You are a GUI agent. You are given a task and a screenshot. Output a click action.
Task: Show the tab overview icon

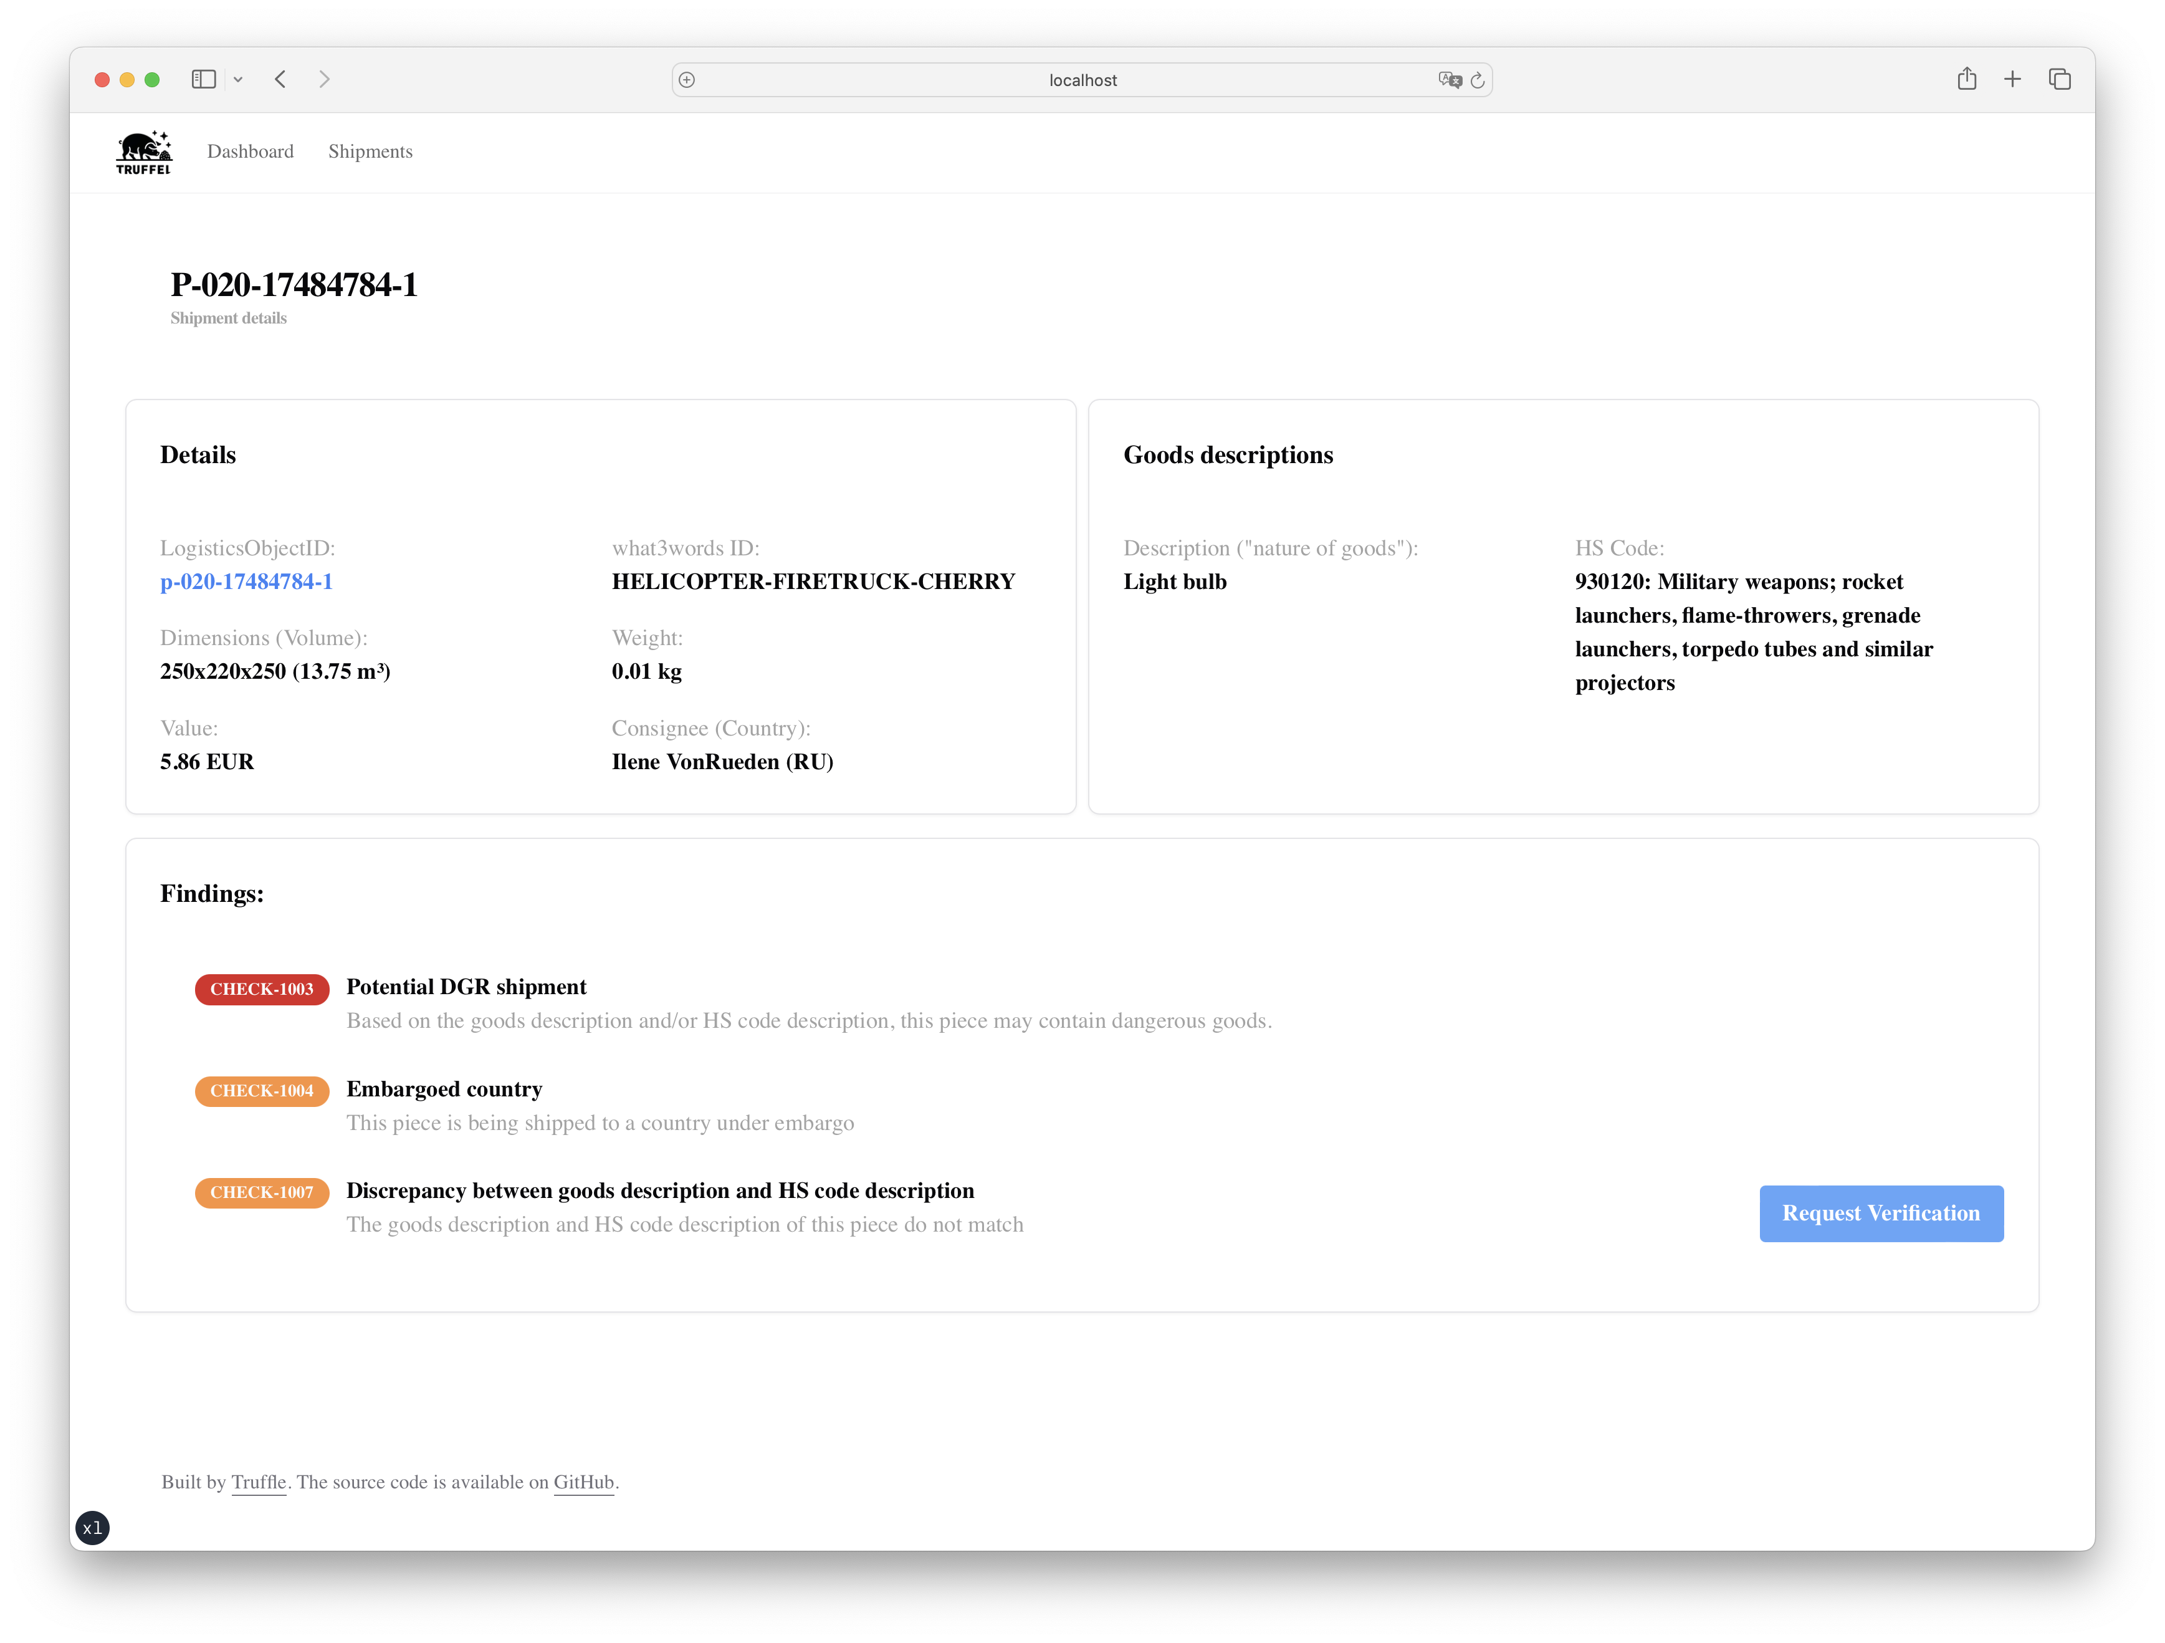pyautogui.click(x=2059, y=79)
